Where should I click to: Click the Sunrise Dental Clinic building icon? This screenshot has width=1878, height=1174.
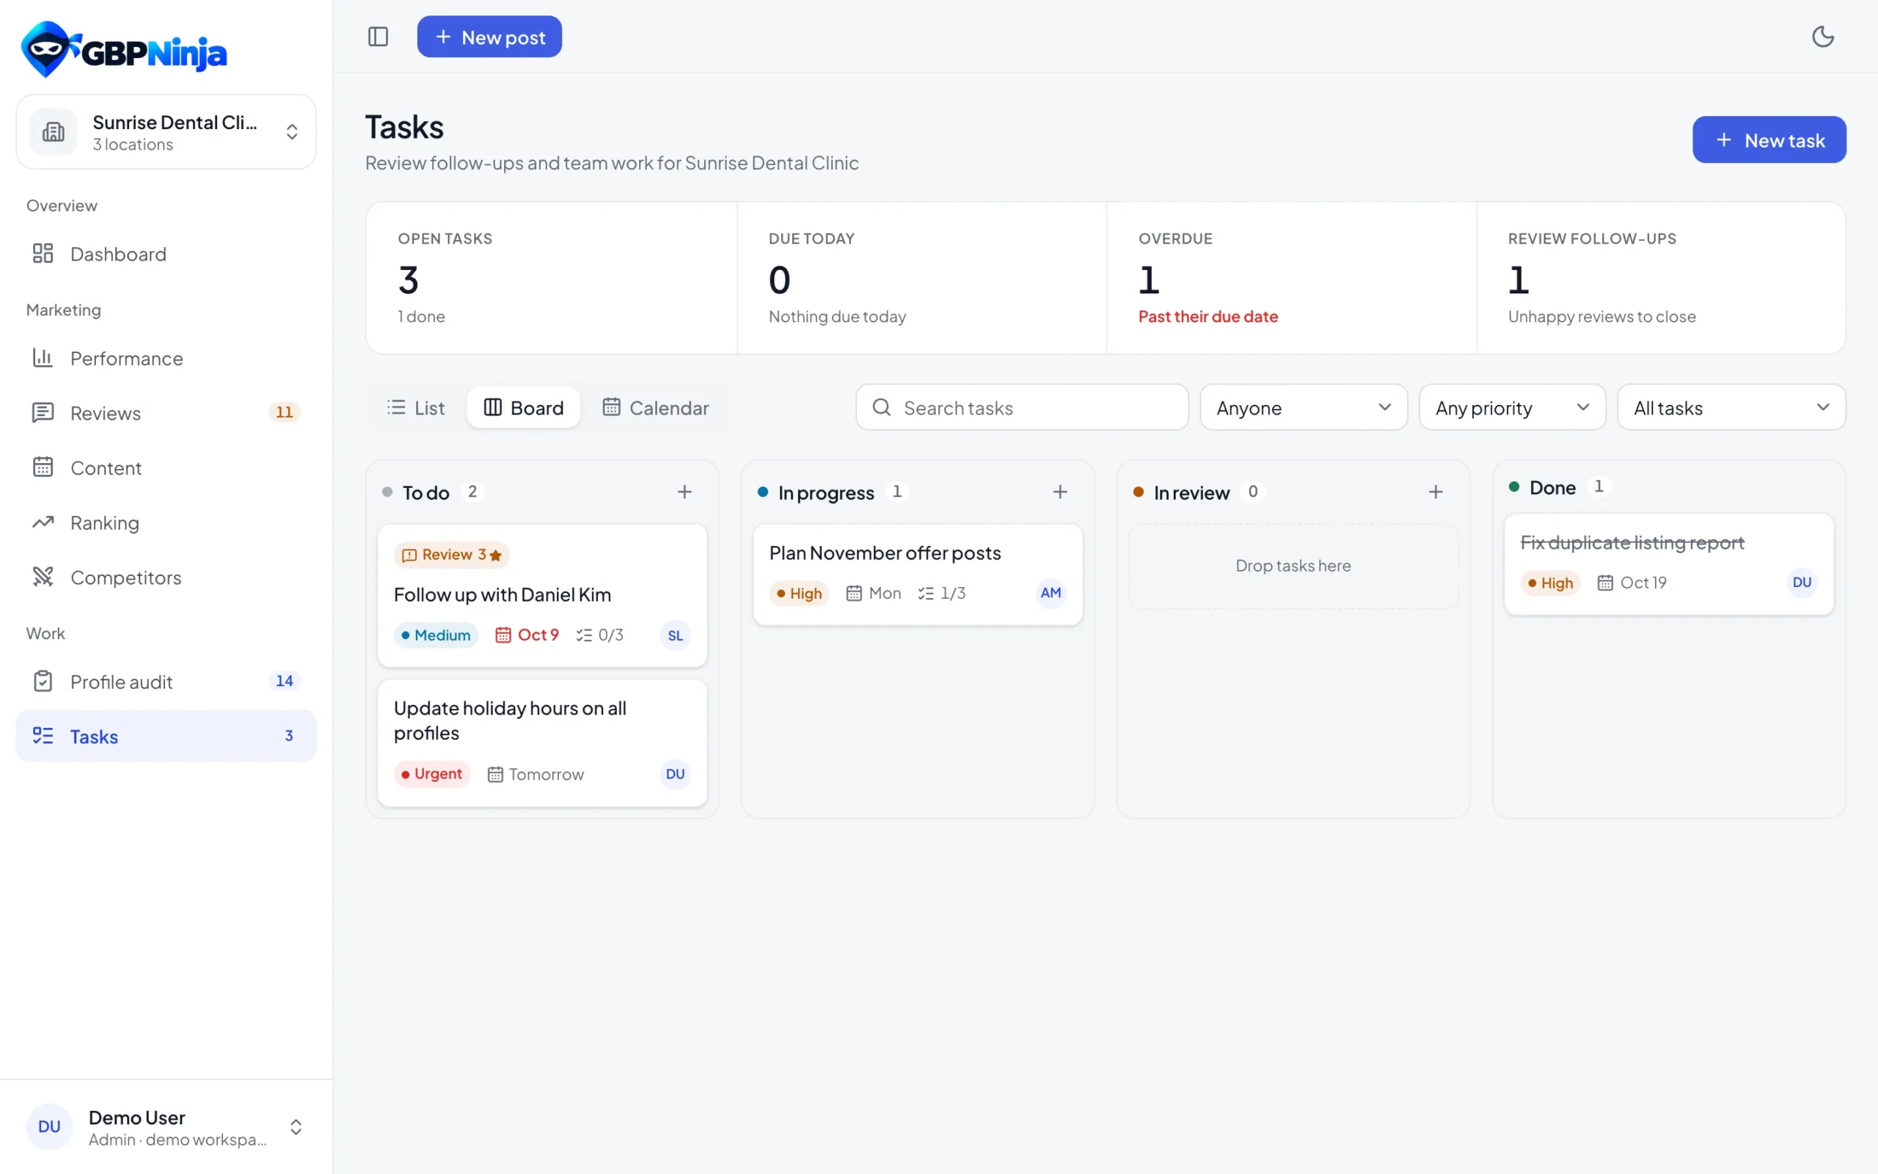click(54, 132)
